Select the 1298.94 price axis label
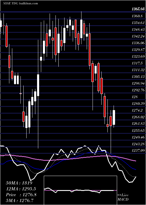146x205 pixels. (x=138, y=83)
